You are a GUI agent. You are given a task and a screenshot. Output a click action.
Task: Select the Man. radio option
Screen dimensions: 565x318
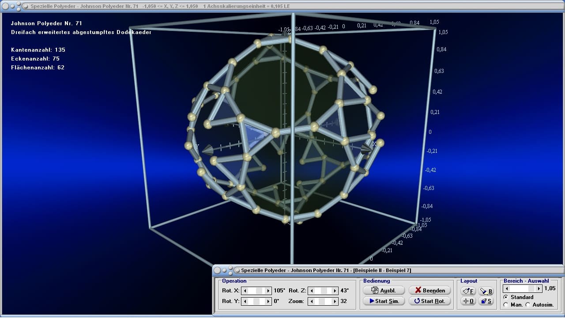click(506, 305)
